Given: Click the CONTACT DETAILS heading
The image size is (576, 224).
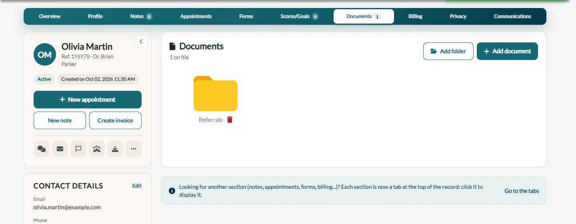Looking at the screenshot, I should click(68, 186).
